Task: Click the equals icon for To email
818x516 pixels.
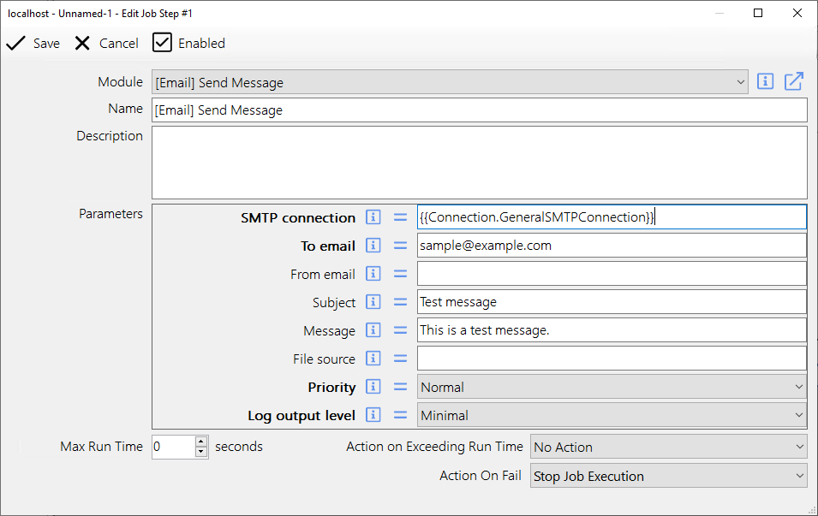Action: pyautogui.click(x=400, y=245)
